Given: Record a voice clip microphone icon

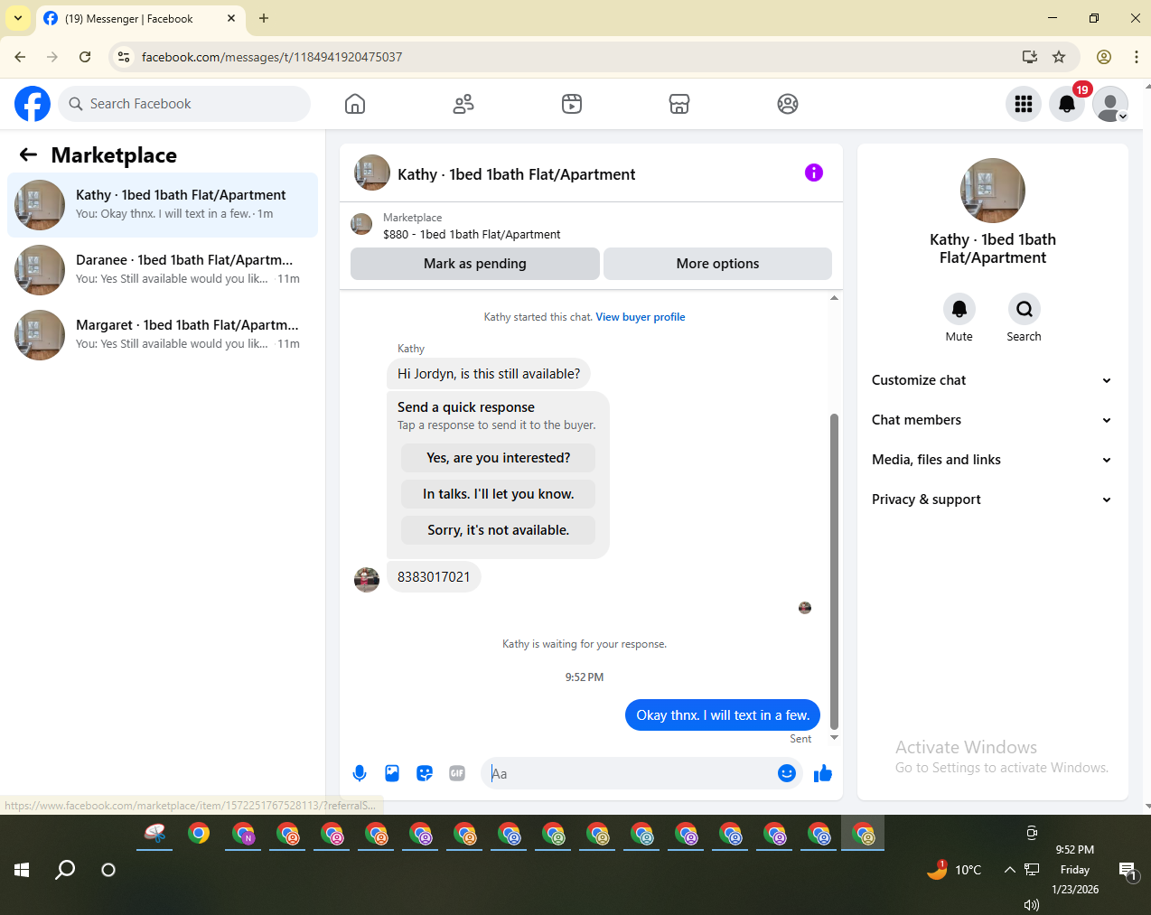Looking at the screenshot, I should click(x=360, y=773).
